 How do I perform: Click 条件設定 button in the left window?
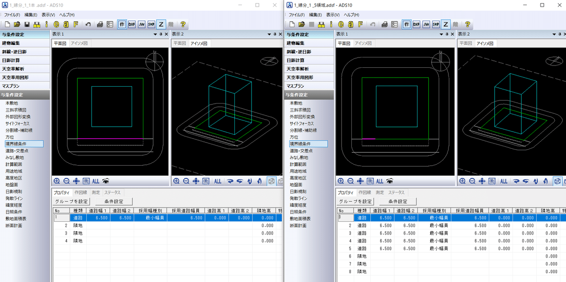[x=114, y=201]
